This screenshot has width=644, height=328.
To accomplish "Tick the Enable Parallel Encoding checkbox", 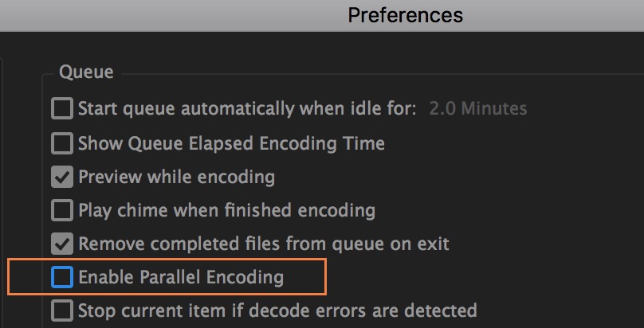I will (62, 277).
